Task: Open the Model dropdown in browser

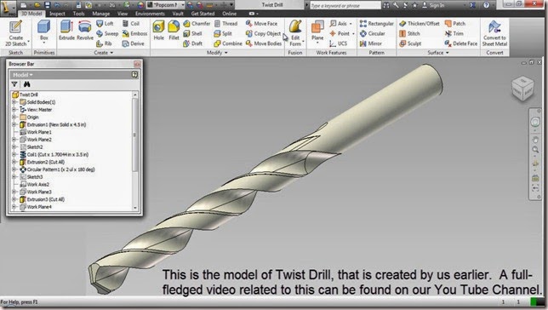Action: tap(23, 75)
